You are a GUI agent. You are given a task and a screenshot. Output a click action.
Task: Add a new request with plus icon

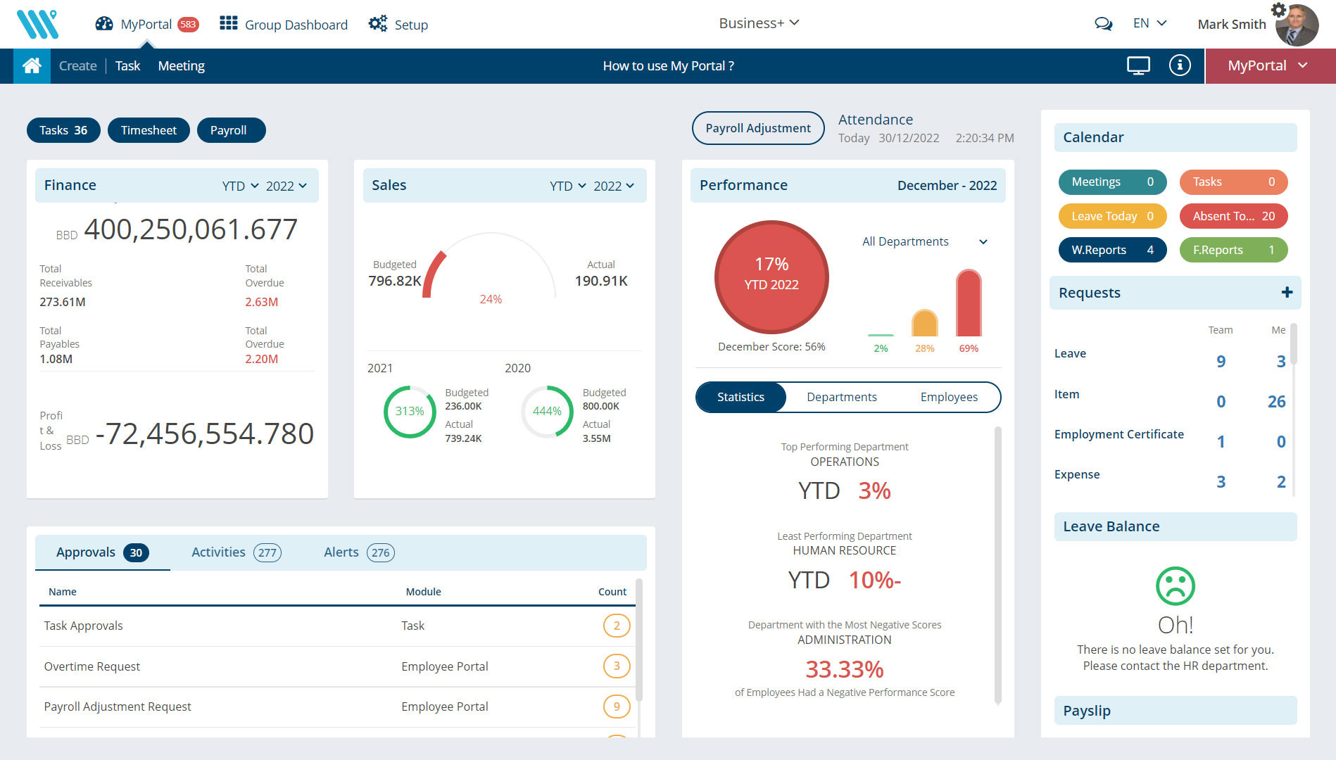point(1287,293)
